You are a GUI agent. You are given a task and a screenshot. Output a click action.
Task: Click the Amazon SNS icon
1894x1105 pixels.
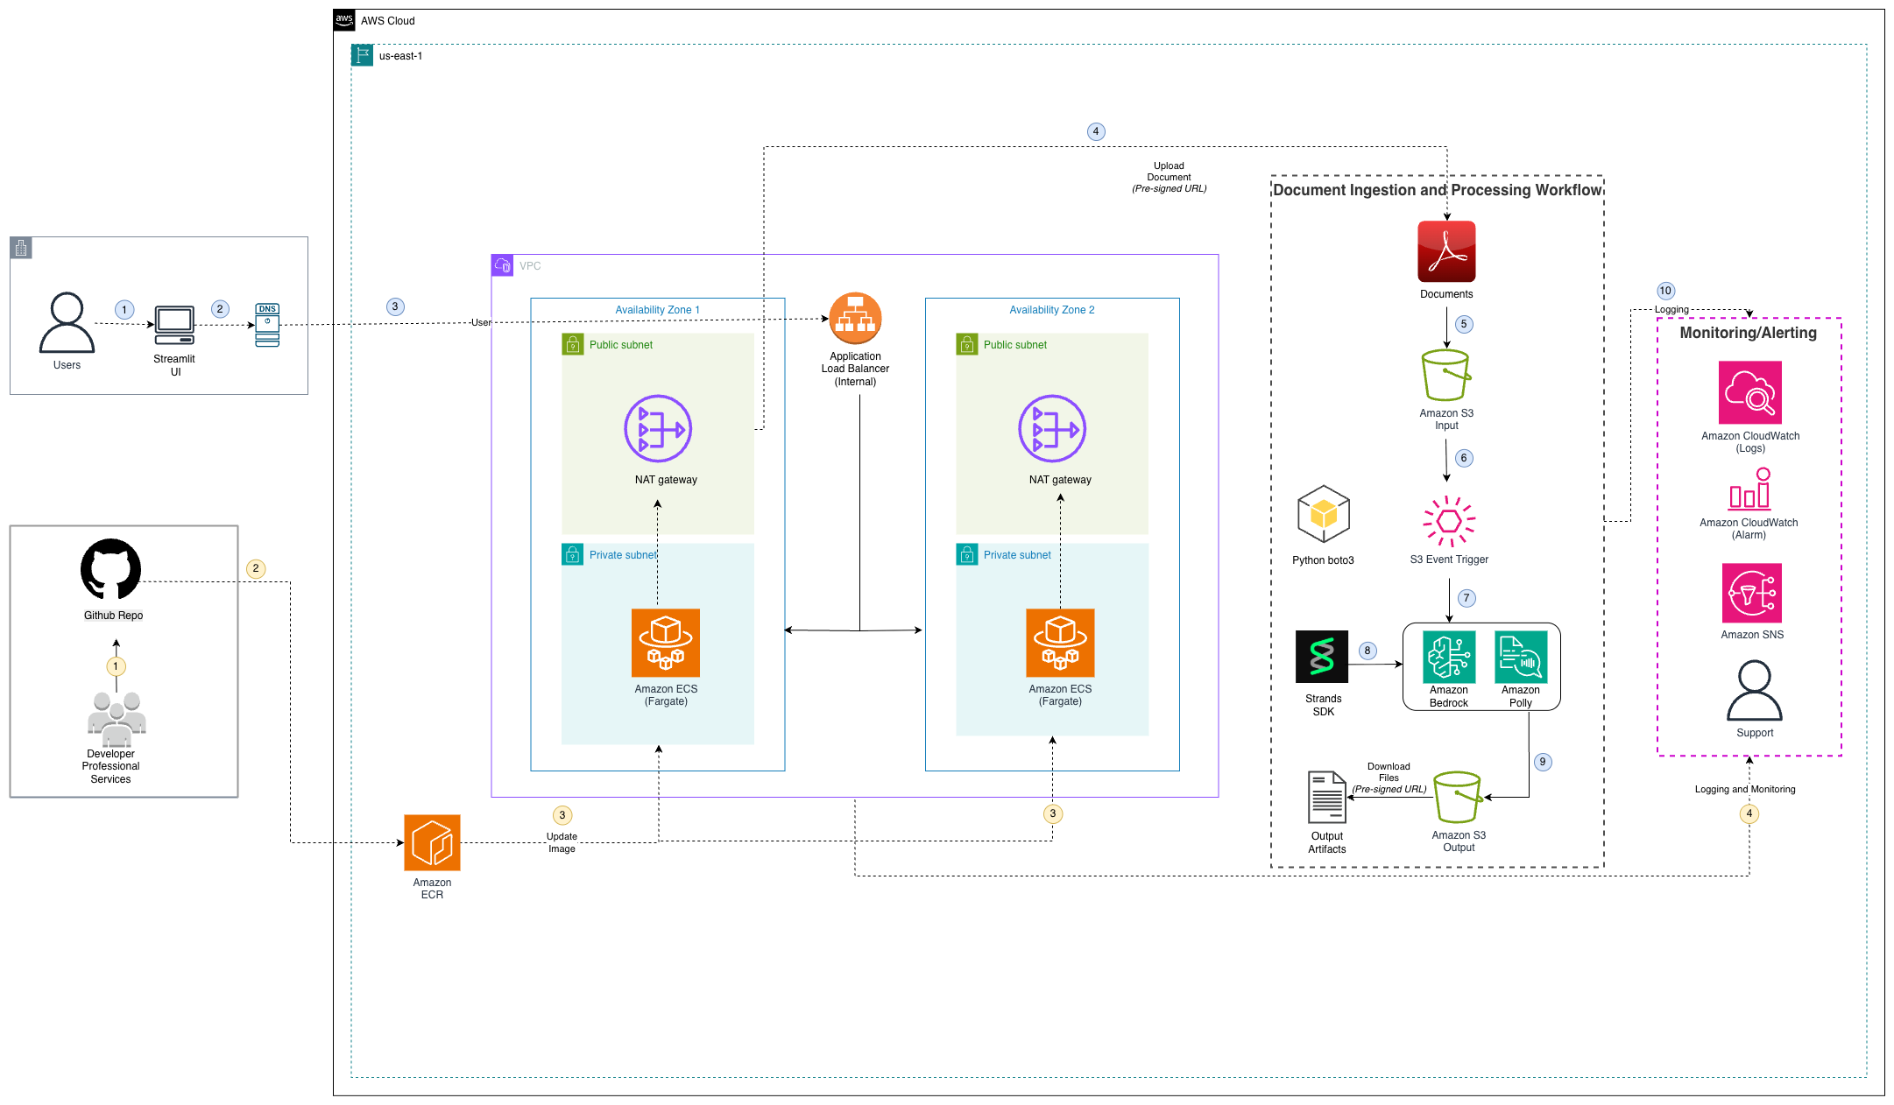point(1752,593)
